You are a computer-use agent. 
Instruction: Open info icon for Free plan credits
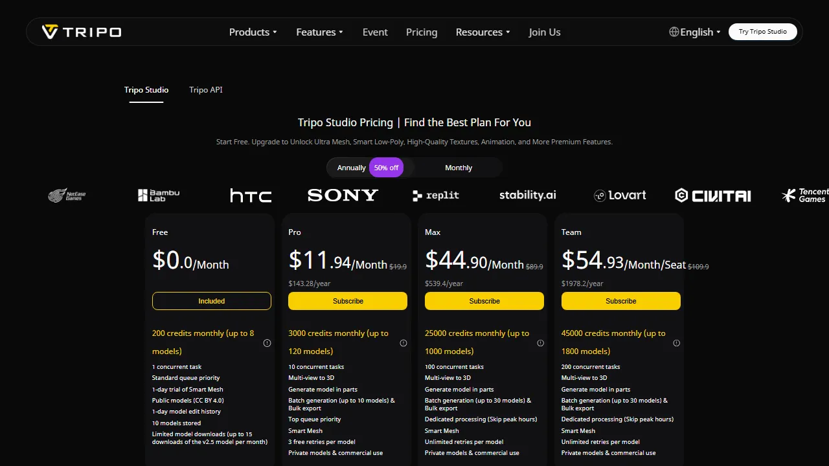pos(267,343)
